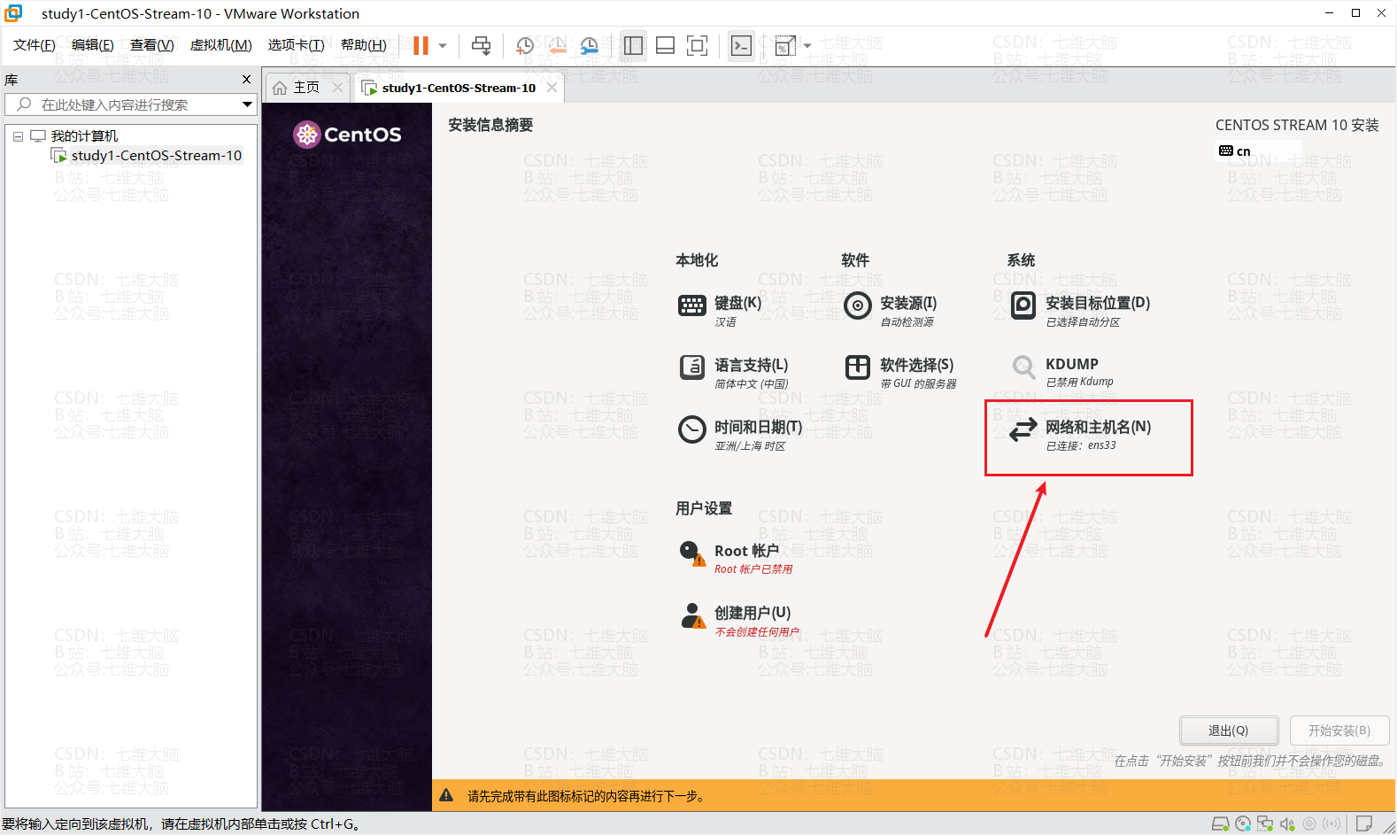
Task: Click the 已选择自动分区 partition status text
Action: click(1083, 322)
